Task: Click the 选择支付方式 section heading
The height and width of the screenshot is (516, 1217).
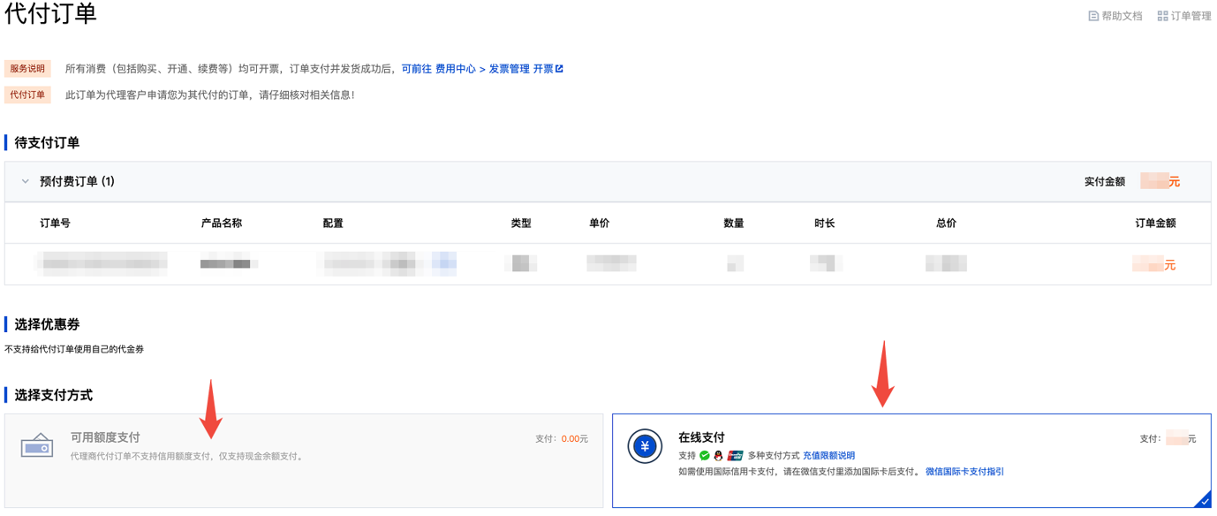Action: tap(53, 395)
